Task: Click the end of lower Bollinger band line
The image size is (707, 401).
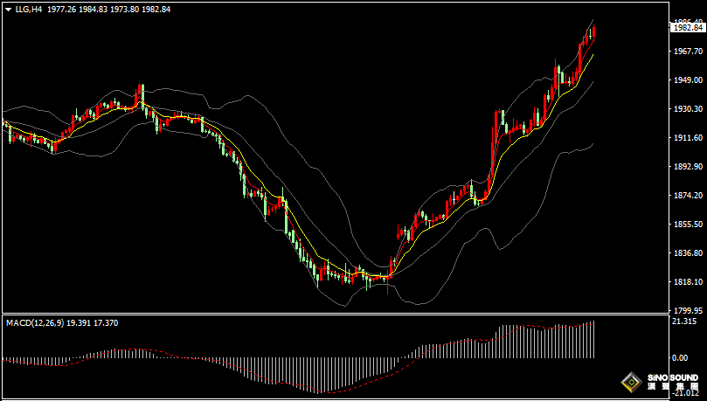Action: pyautogui.click(x=593, y=144)
